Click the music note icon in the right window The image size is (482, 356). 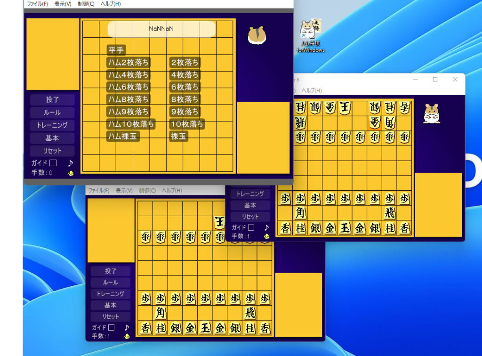[x=266, y=227]
